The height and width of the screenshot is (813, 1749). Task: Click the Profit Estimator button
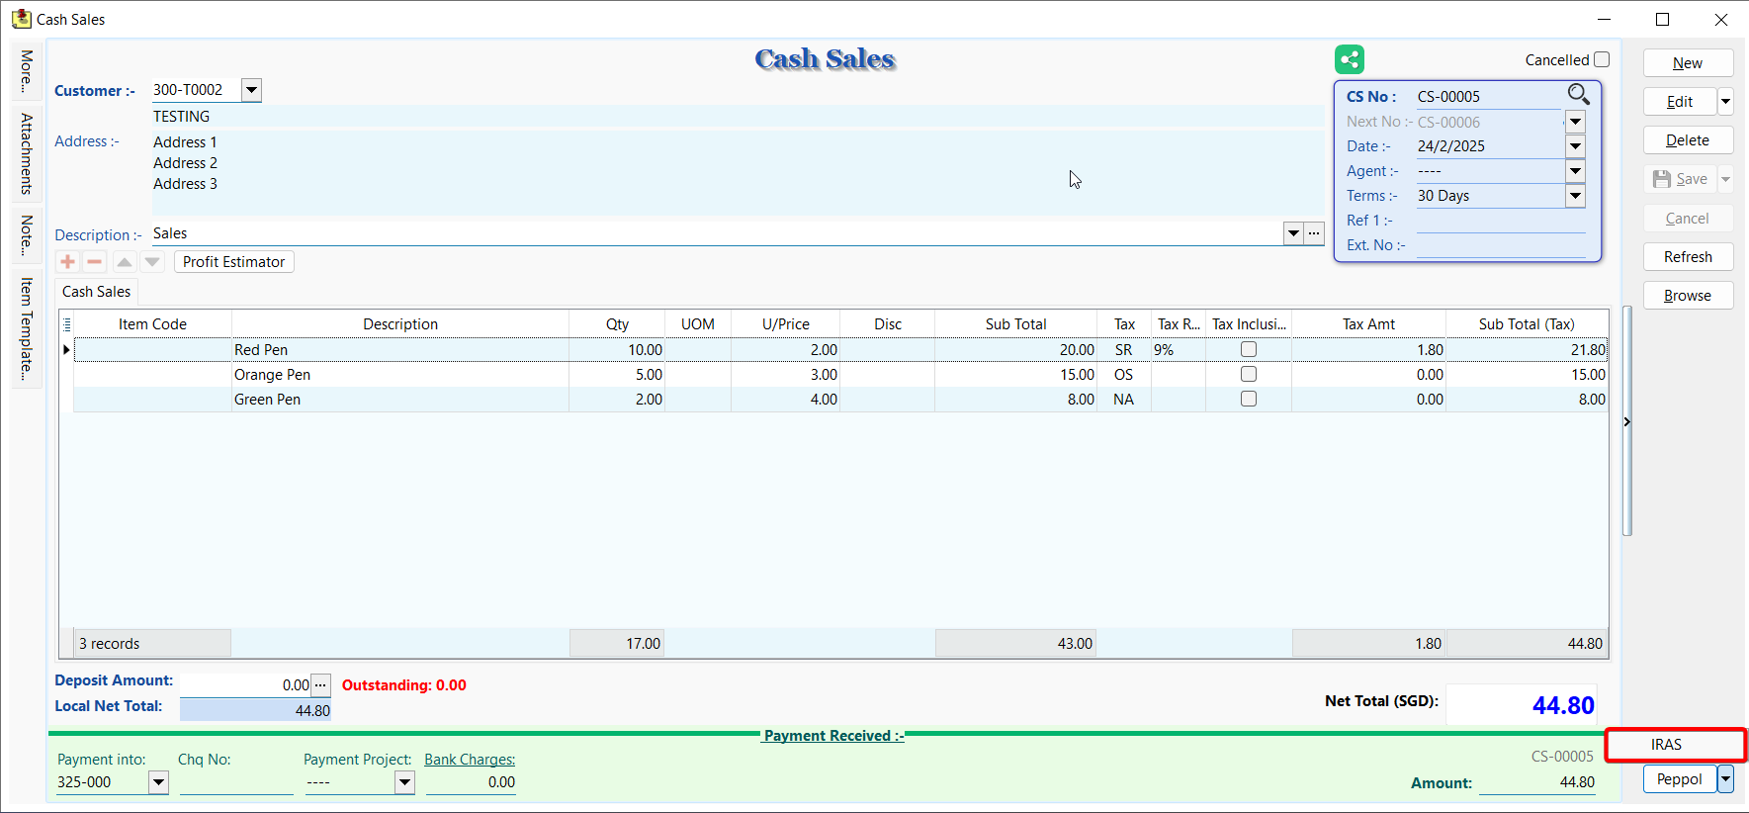(233, 262)
